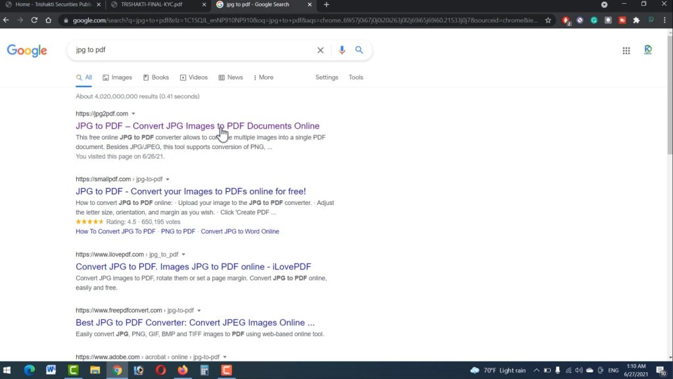673x379 pixels.
Task: Open the OneDrive cloud tray icon
Action: (x=590, y=370)
